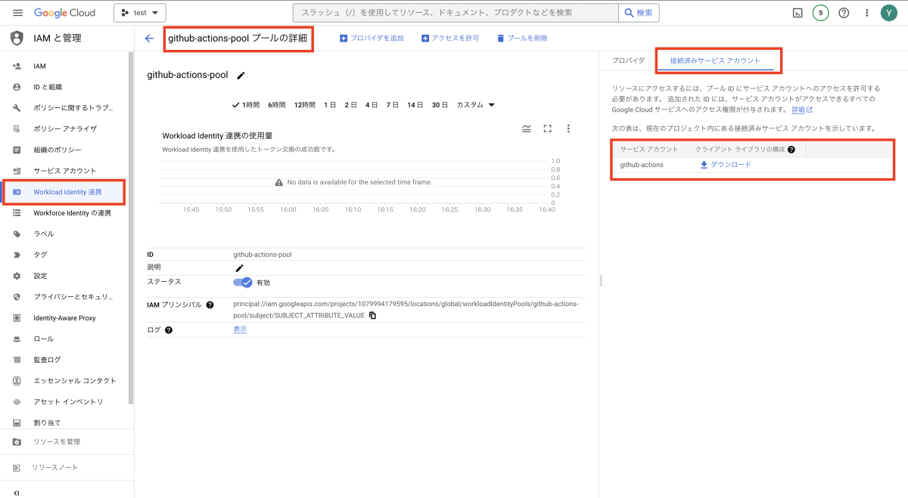Switch to the プロバイダ tab
The image size is (908, 498).
pos(628,60)
